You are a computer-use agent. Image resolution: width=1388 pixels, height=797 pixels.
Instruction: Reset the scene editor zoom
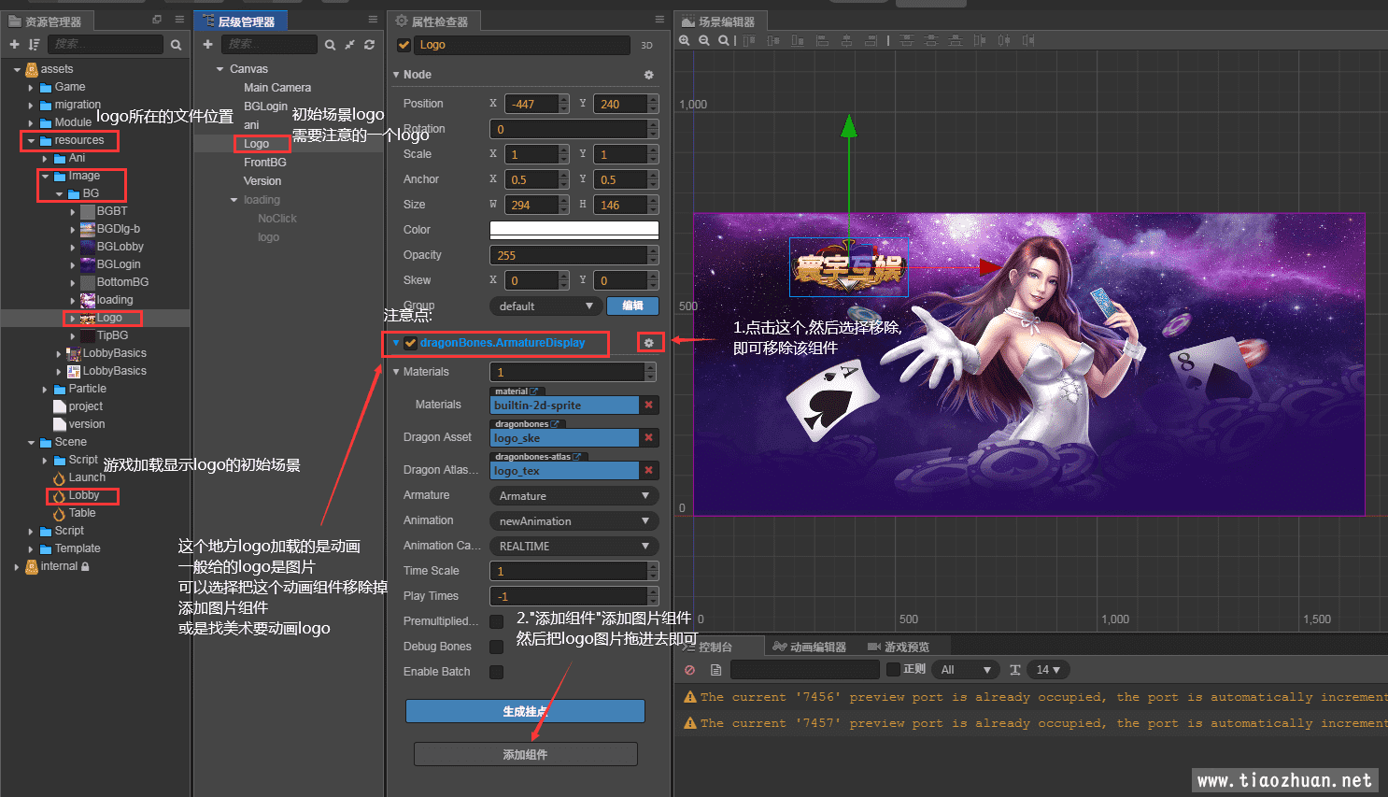pyautogui.click(x=723, y=40)
